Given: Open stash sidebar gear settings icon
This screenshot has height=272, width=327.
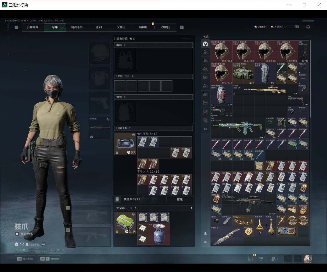Looking at the screenshot, I should [x=205, y=129].
